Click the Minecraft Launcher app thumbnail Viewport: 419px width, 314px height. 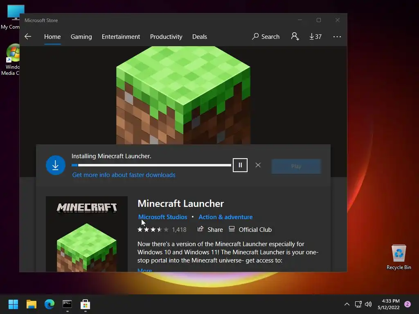[87, 234]
